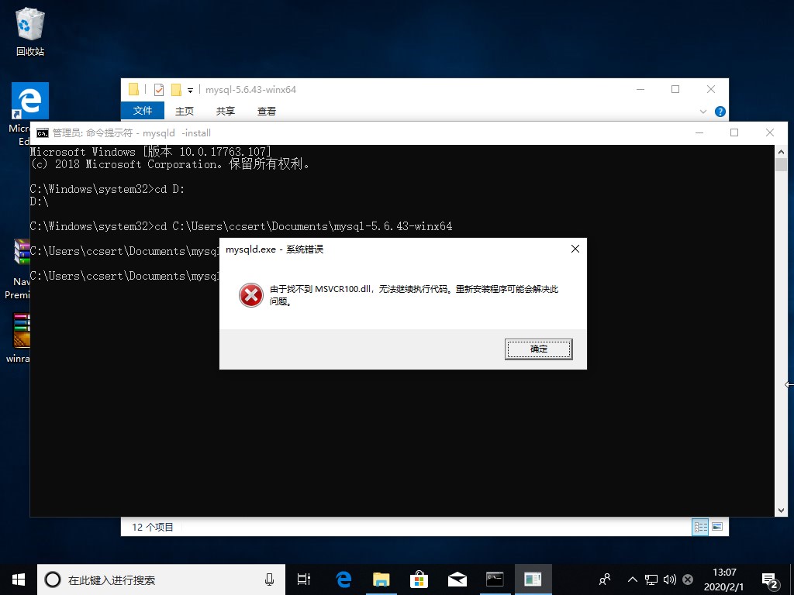
Task: Select the 回收站 desktop icon
Action: click(x=30, y=31)
